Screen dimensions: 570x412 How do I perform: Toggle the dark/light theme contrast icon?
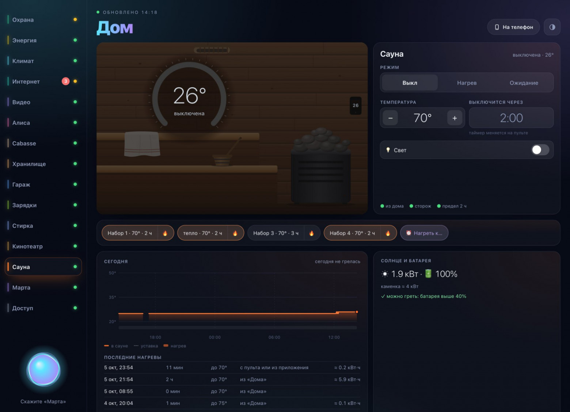click(552, 27)
